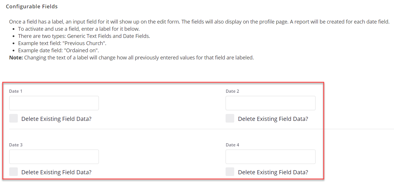Image resolution: width=394 pixels, height=182 pixels.
Task: Click the Date 4 label text box
Action: (270, 156)
